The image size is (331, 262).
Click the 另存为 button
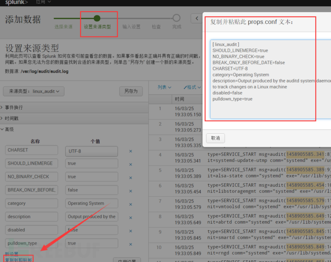(x=131, y=91)
